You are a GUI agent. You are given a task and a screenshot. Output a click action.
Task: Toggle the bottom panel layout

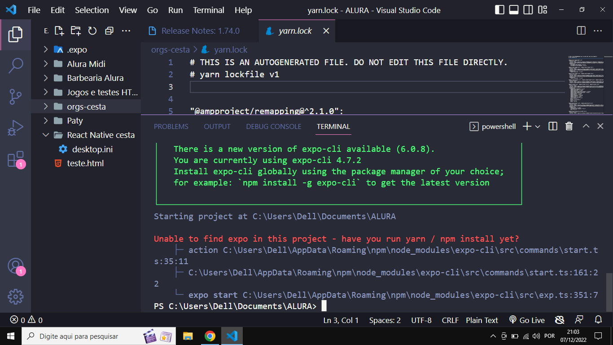click(x=514, y=10)
